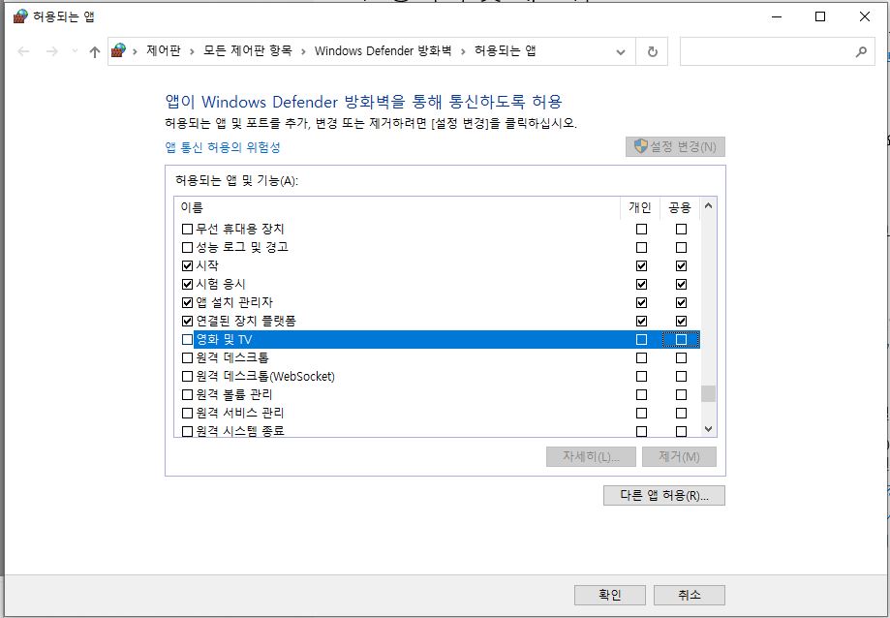The height and width of the screenshot is (618, 890).
Task: Click the app list scrollbar thumb
Action: 708,393
